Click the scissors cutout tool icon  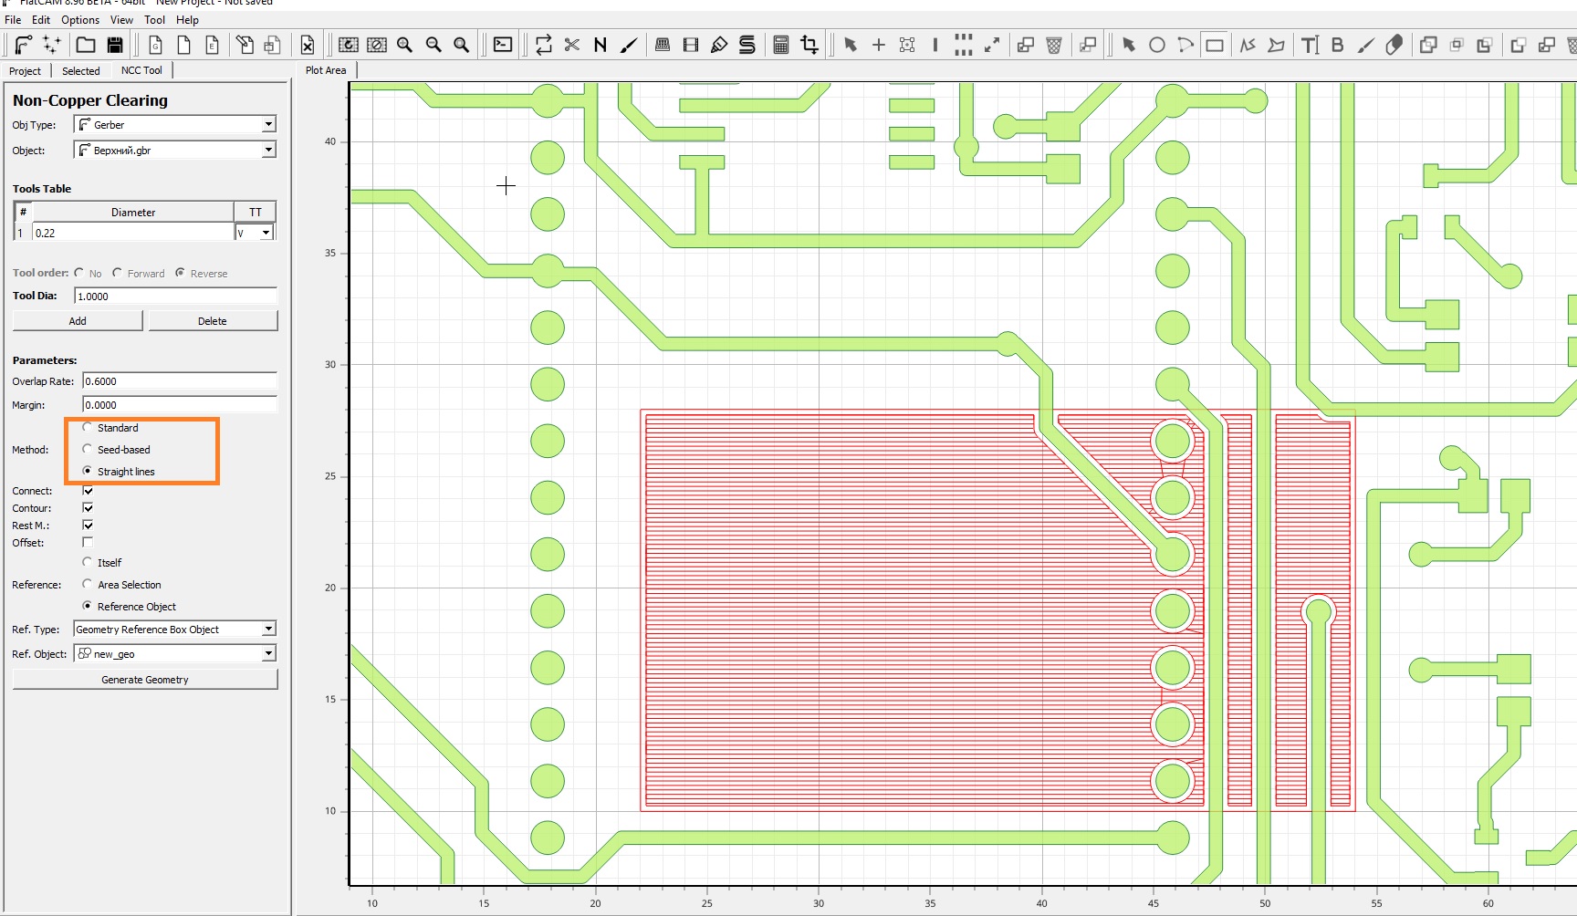tap(572, 45)
